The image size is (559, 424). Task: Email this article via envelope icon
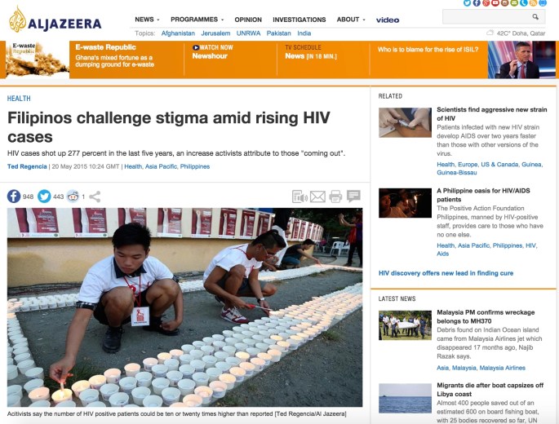tap(317, 197)
